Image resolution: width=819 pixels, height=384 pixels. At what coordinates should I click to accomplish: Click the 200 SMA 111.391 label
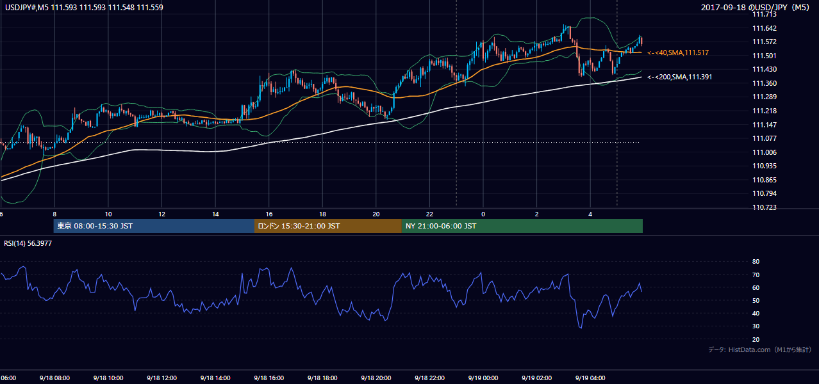(x=679, y=77)
